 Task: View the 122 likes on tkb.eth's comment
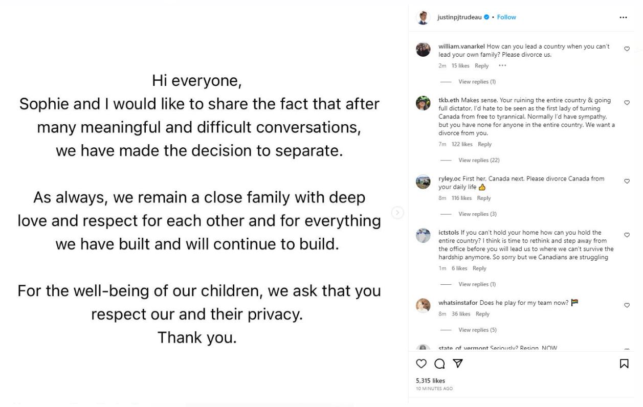coord(462,144)
